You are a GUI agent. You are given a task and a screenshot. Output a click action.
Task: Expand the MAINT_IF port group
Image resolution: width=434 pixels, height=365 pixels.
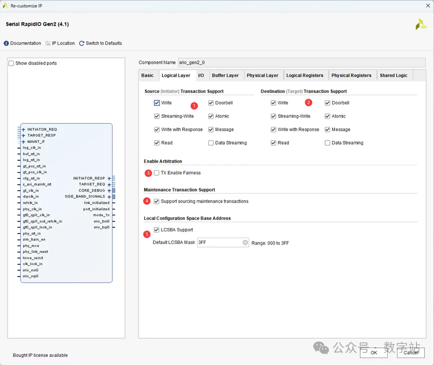click(x=24, y=142)
